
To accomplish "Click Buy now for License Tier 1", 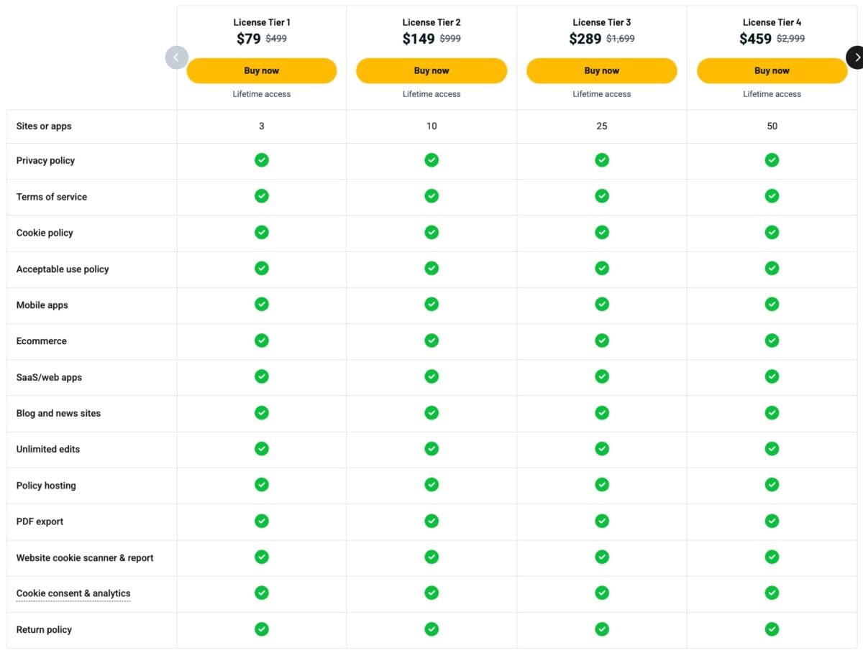I will click(x=262, y=70).
